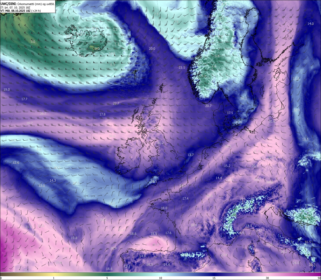Screen dimensions: 321x280
Task: Click the 6.5 value south of Iceland
Action: click(x=113, y=65)
